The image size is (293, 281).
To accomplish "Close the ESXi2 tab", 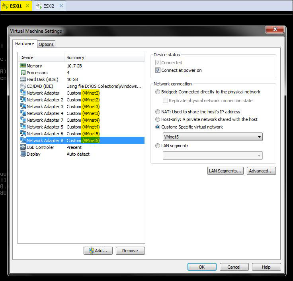I will [61, 6].
